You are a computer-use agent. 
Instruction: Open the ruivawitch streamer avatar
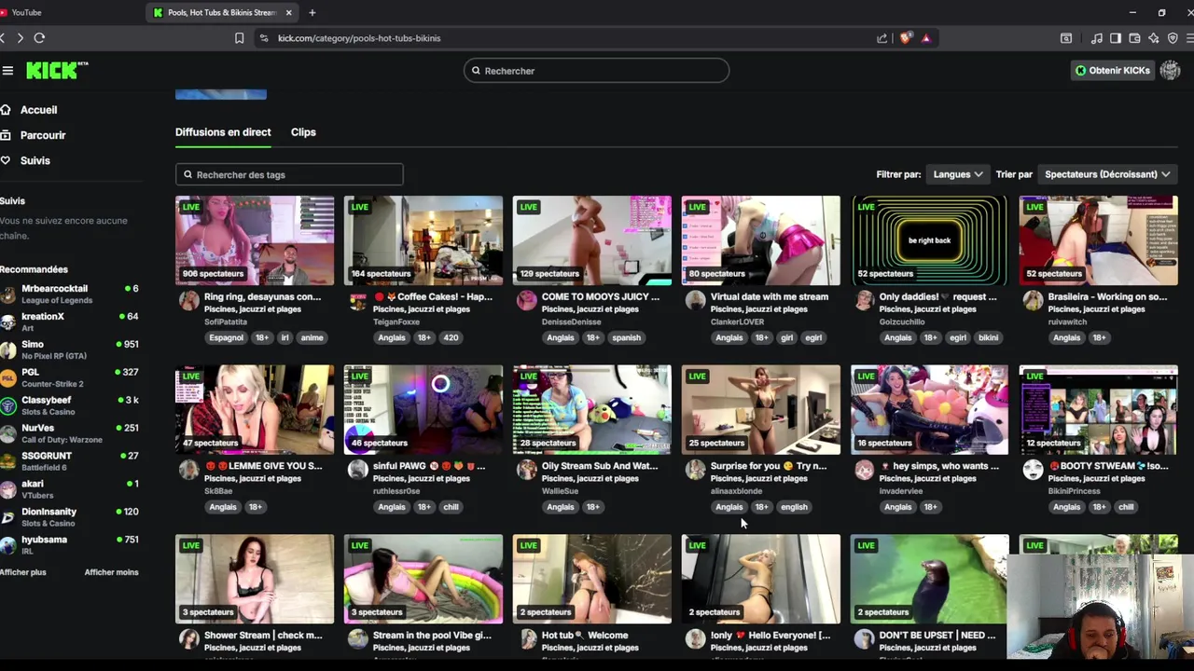(x=1033, y=300)
